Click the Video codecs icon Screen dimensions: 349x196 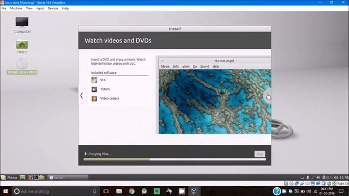click(94, 99)
